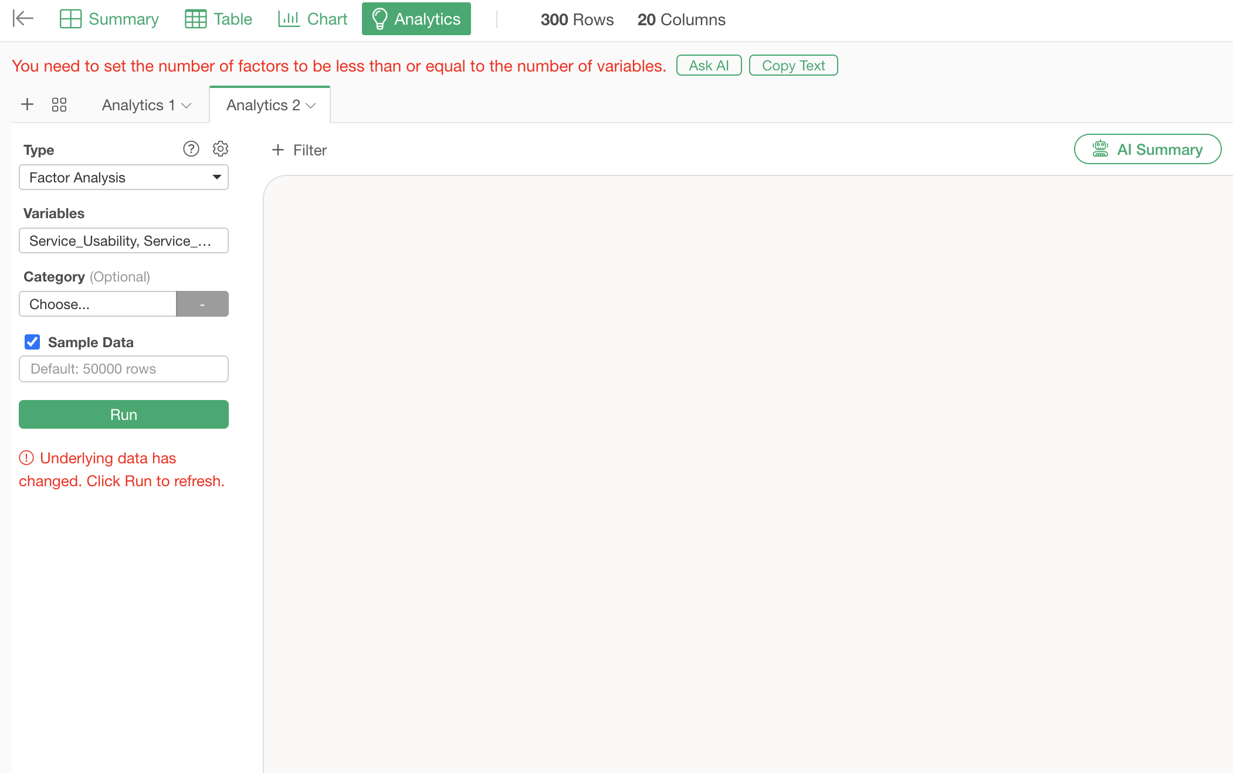Open the Summary view

109,19
